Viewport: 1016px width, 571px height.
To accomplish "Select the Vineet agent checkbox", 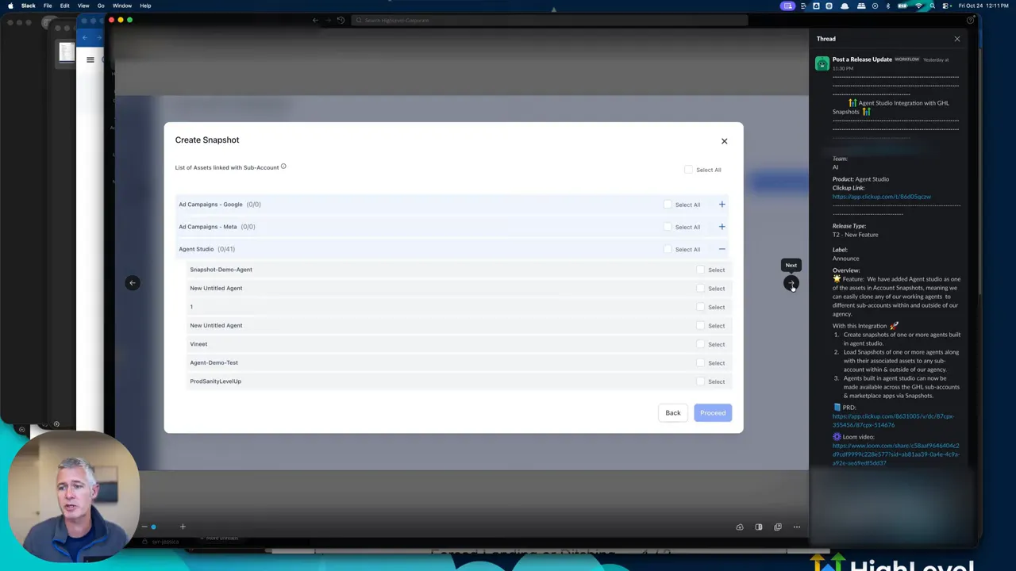I will 700,344.
